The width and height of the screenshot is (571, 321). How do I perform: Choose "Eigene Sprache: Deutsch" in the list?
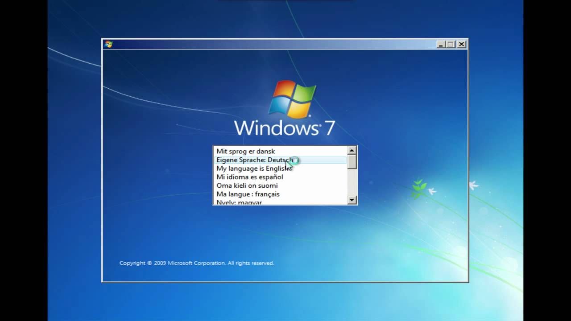(281, 160)
